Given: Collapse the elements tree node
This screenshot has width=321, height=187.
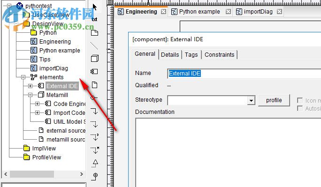Looking at the screenshot, I should coord(23,77).
